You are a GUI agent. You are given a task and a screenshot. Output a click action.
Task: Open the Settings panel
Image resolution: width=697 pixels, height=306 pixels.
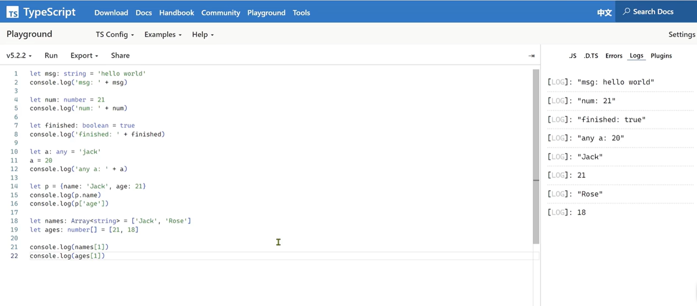click(x=681, y=35)
